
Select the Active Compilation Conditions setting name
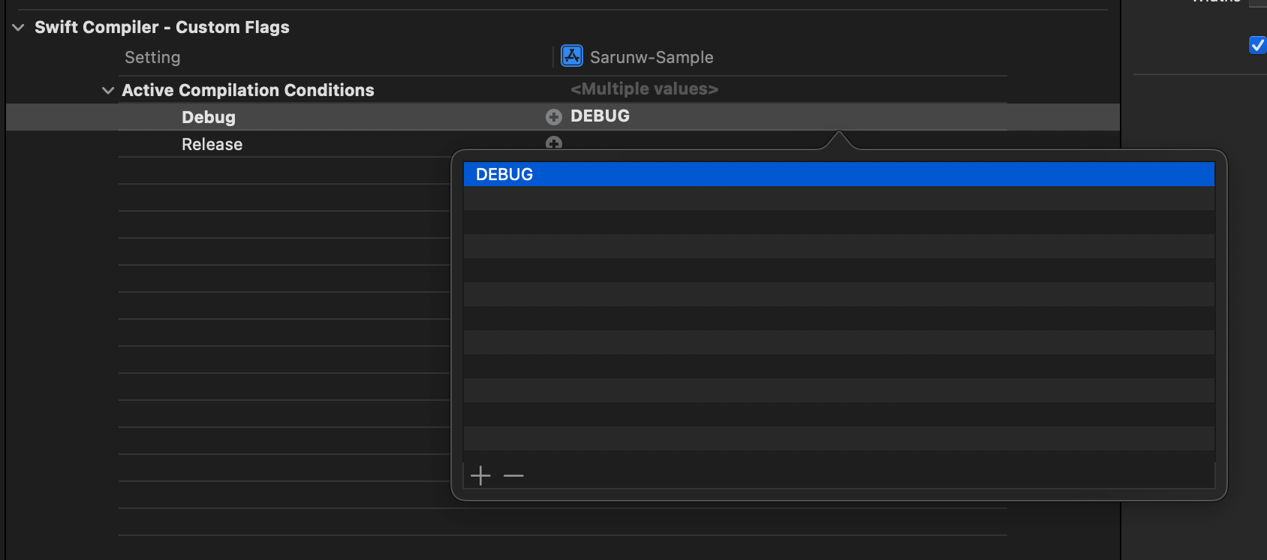pyautogui.click(x=248, y=90)
